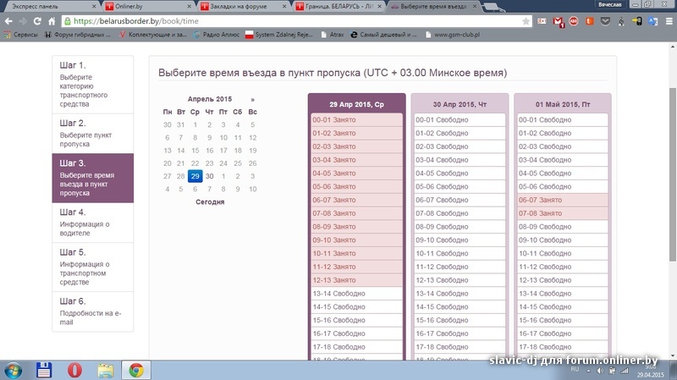
Task: Open the Самый дешевый bookmark
Action: click(x=383, y=35)
